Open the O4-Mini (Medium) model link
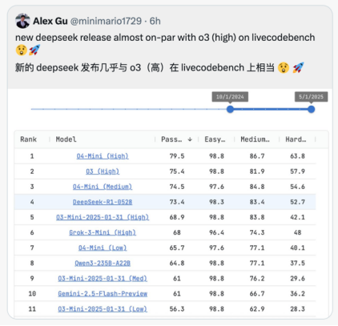This screenshot has height=326, width=338. coord(103,187)
